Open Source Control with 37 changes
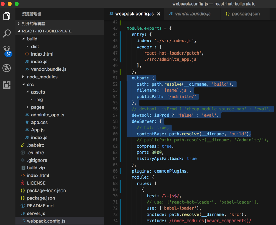 coord(7,51)
